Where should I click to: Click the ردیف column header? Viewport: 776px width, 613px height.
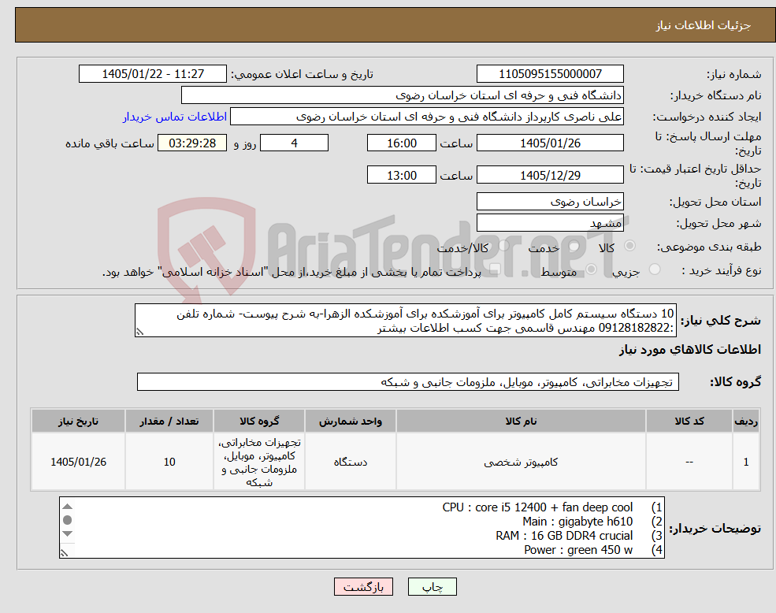746,421
